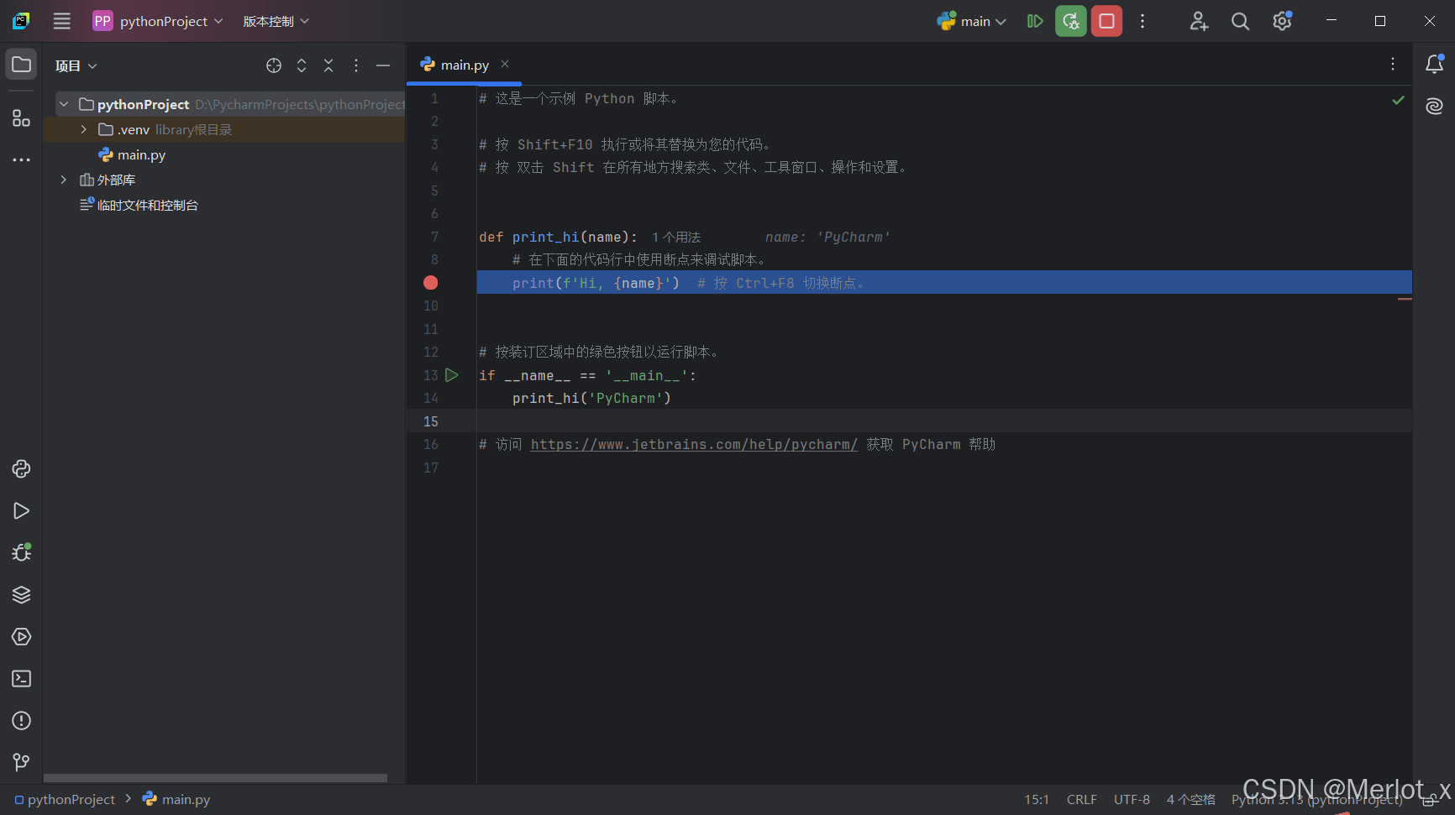Click the Stop button in toolbar

coord(1106,21)
